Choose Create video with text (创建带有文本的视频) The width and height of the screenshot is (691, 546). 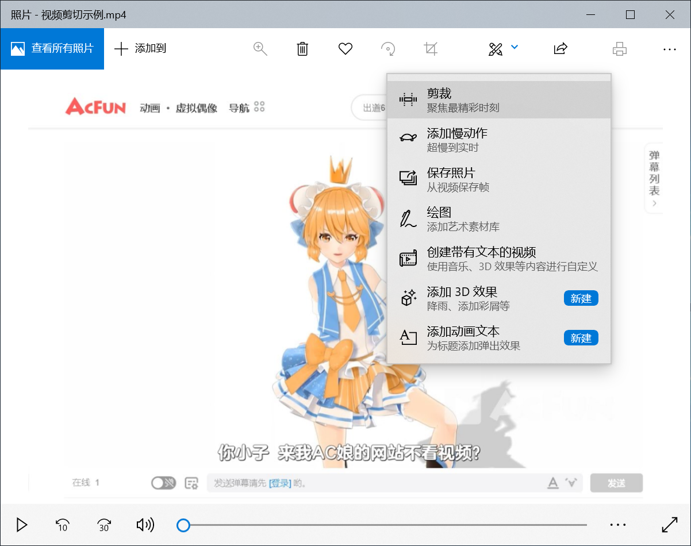(x=499, y=259)
